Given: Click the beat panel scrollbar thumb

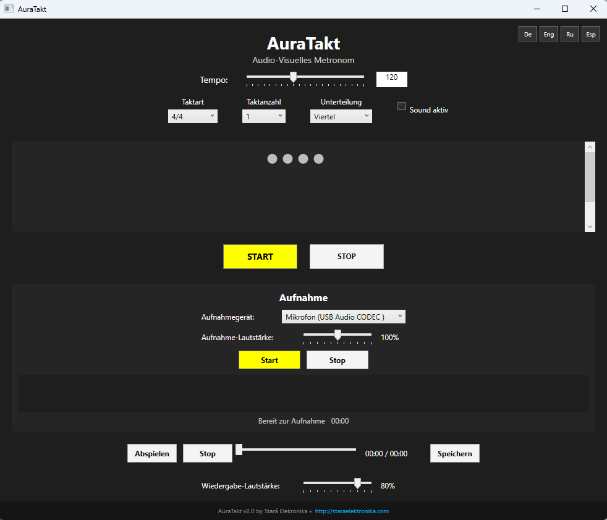Looking at the screenshot, I should coord(590,177).
